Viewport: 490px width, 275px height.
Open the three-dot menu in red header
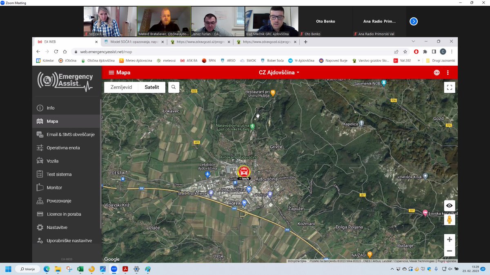(x=448, y=73)
